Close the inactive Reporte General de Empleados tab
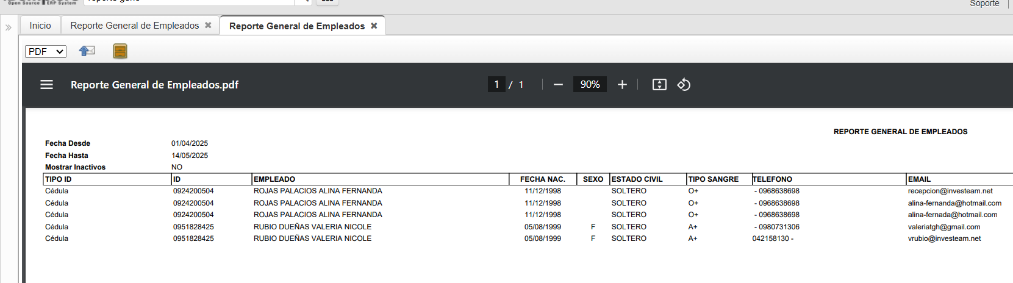Image resolution: width=1013 pixels, height=283 pixels. (x=208, y=25)
